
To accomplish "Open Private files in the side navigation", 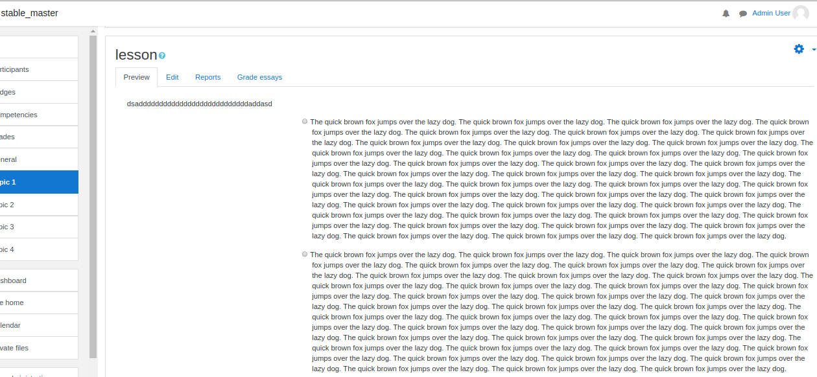I will [x=39, y=348].
